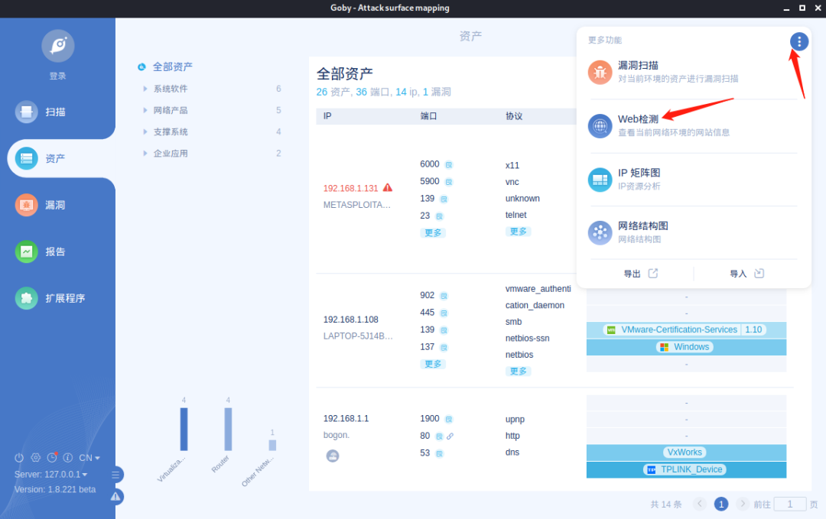Click the Windows product tag
Screen dimensions: 826x519
point(685,347)
